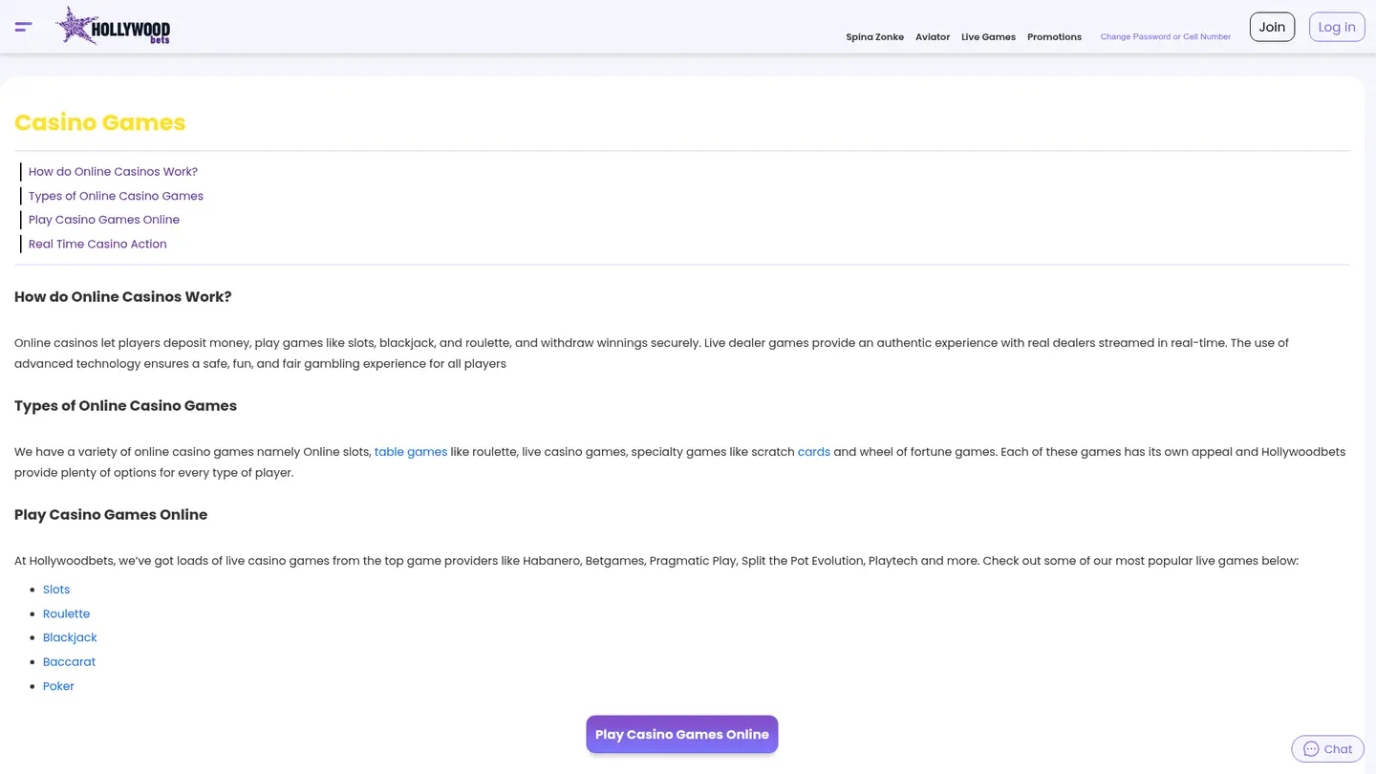
Task: Click the Hollywoodbets star logo
Action: [113, 26]
